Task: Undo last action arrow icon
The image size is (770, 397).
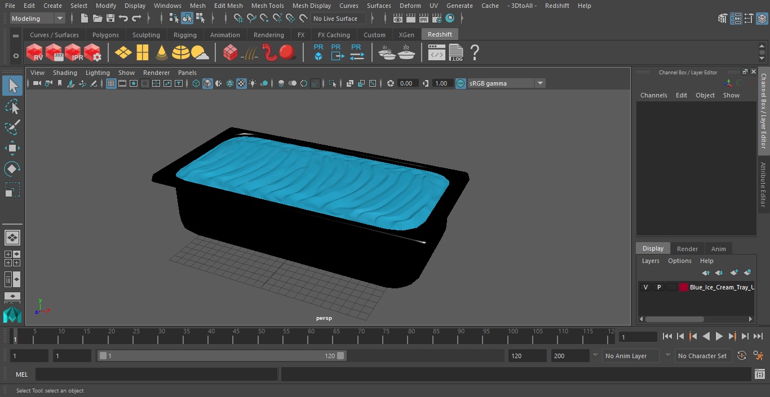Action: 123,19
